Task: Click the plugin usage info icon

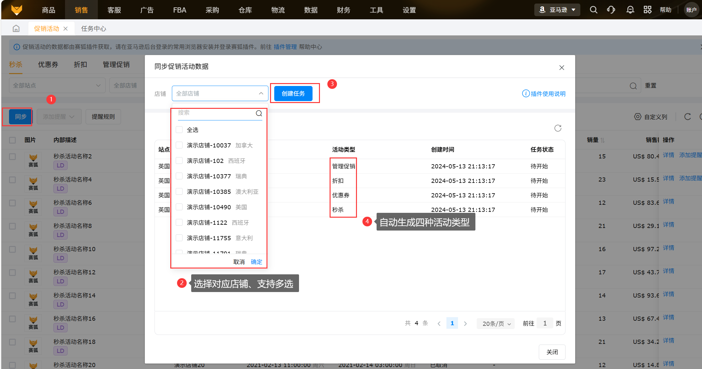Action: 526,94
